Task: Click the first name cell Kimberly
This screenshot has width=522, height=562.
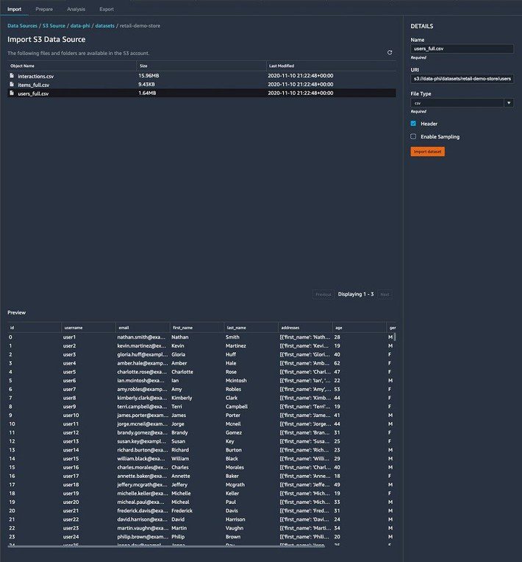Action: tap(182, 398)
